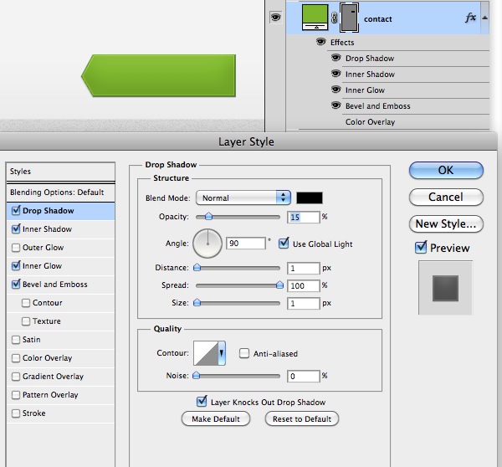This screenshot has width=502, height=467.
Task: Hide the Drop Shadow effect in Layers panel
Action: 336,58
